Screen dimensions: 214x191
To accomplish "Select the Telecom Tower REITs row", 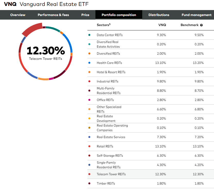I will pyautogui.click(x=151, y=174).
